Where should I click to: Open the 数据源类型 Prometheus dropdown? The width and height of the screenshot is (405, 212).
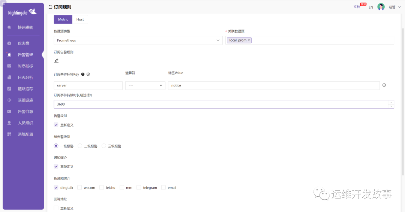138,40
